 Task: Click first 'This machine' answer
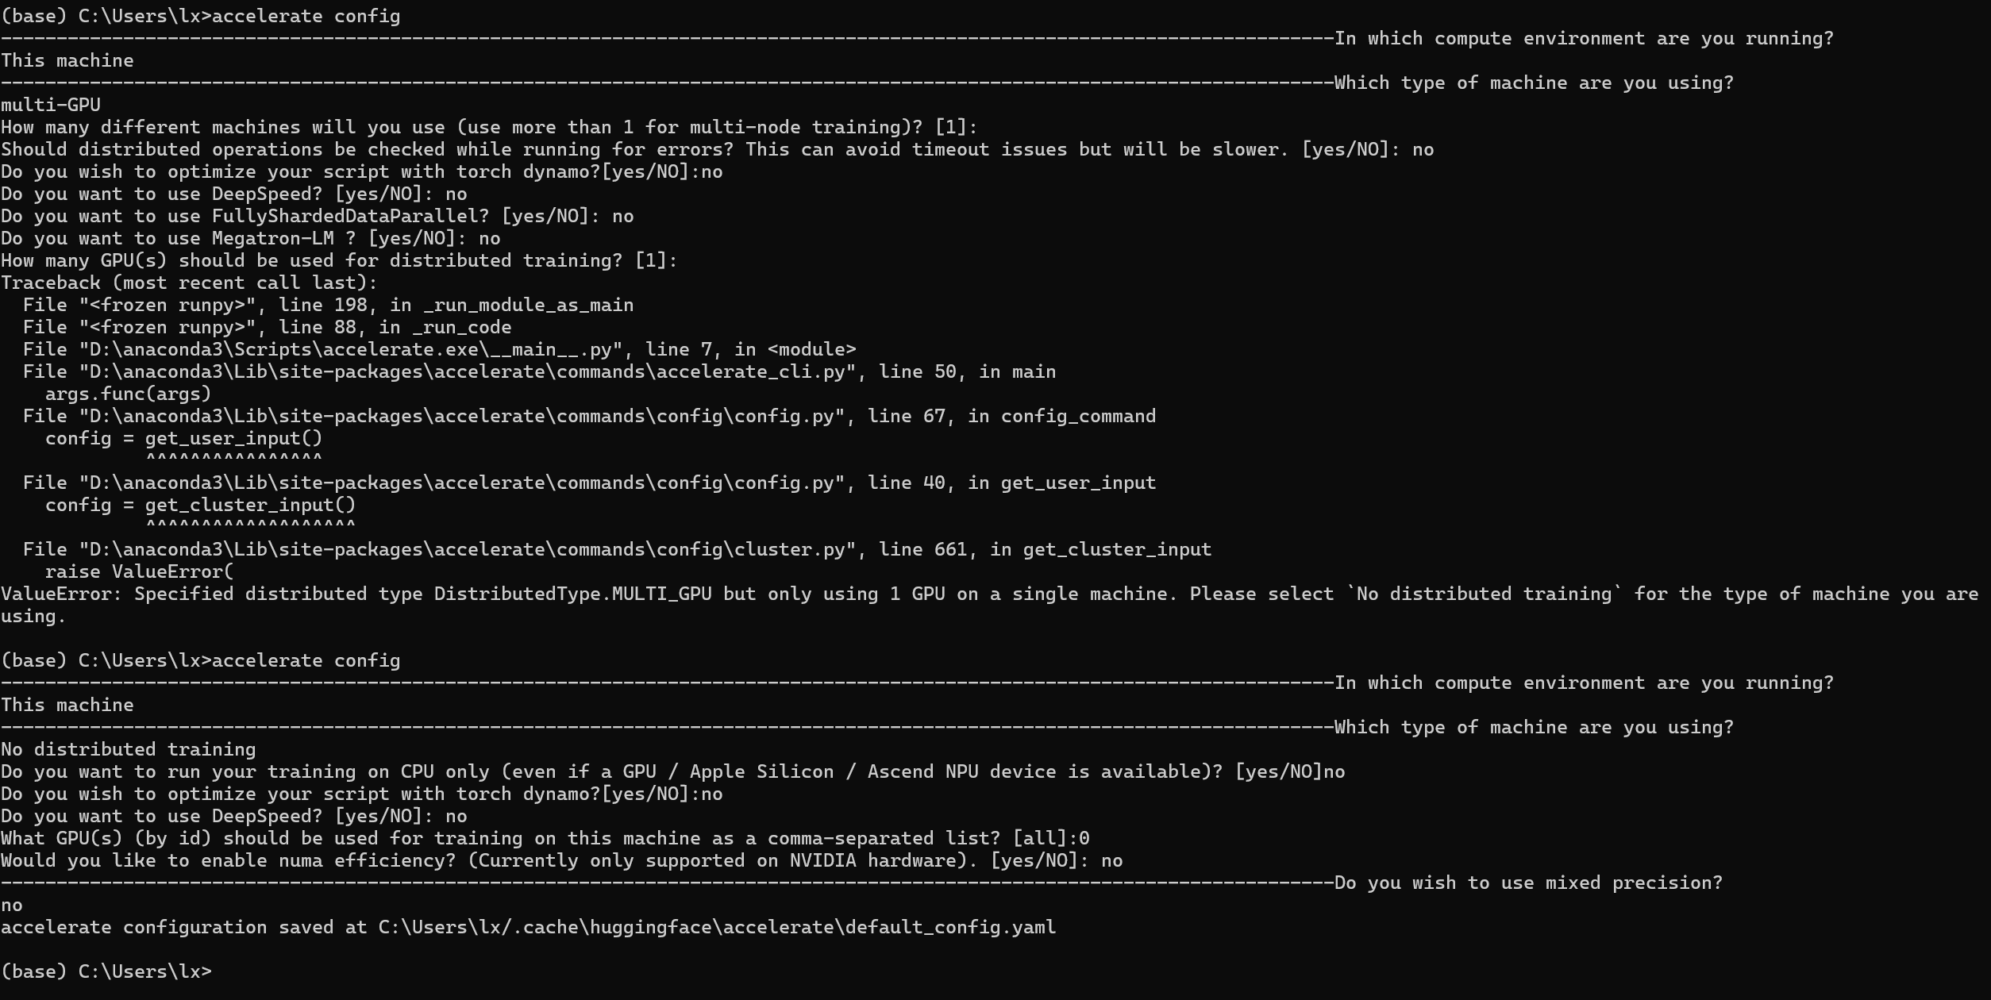point(67,60)
